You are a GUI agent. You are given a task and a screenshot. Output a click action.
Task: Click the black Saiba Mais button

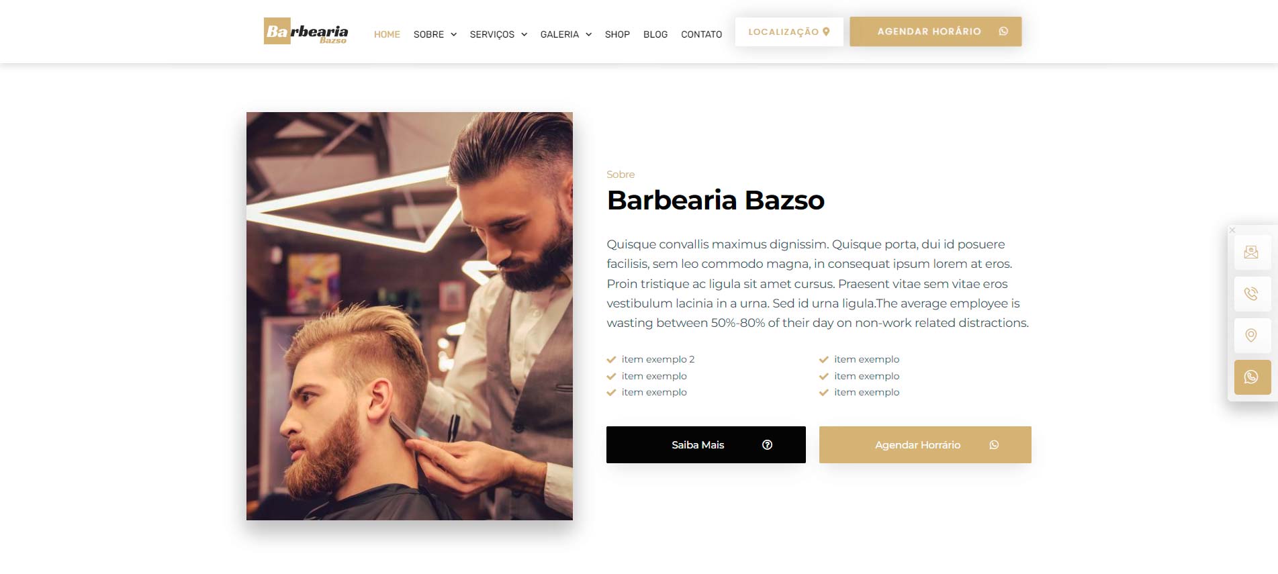[x=706, y=444]
